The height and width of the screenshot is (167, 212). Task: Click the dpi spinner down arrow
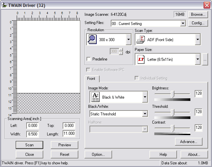(121, 53)
